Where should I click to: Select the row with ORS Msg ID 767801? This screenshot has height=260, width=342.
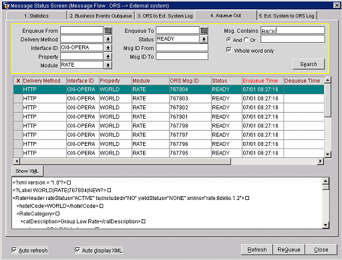click(169, 117)
